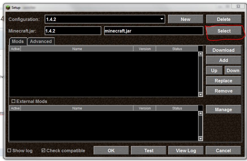
Task: Move selected mod Down
Action: 233,70
